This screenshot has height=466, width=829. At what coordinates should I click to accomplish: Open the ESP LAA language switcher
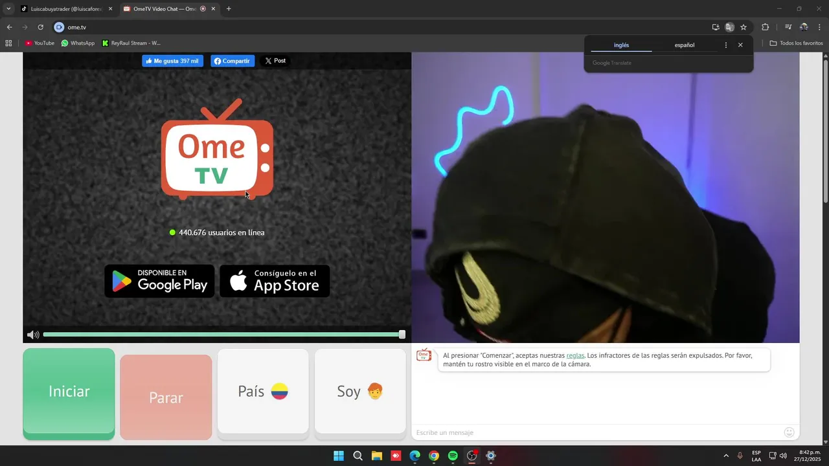pyautogui.click(x=756, y=456)
